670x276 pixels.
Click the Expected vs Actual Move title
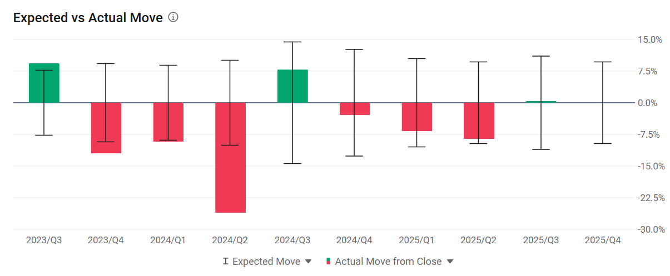tap(88, 18)
